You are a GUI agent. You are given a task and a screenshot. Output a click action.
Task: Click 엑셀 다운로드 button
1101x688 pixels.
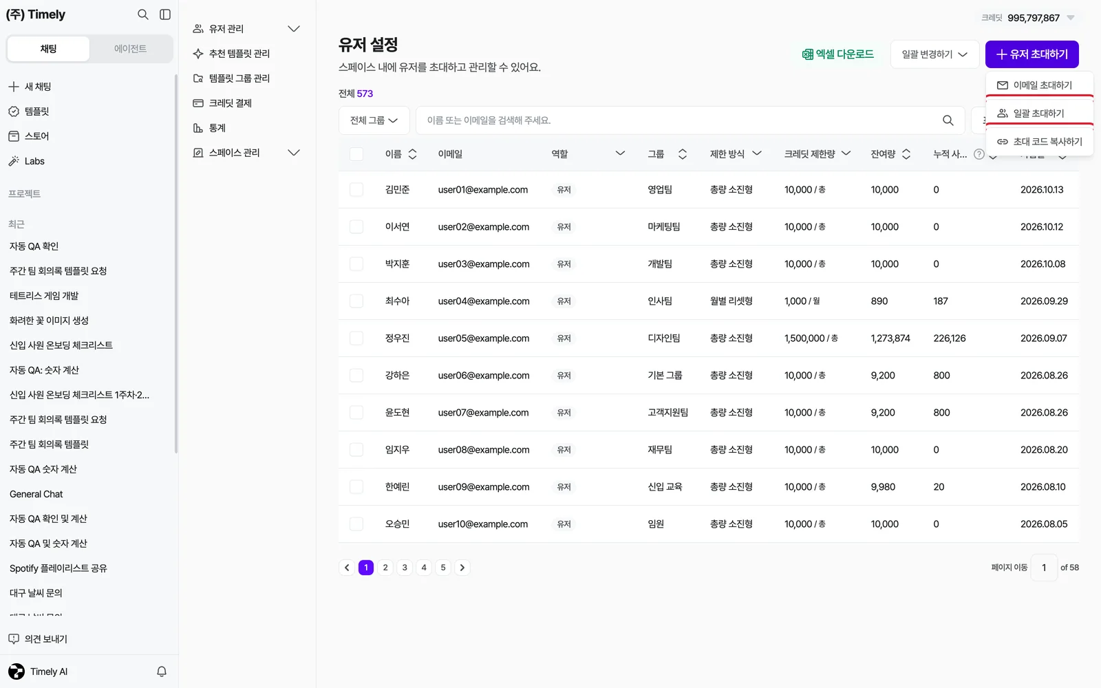[x=837, y=54]
